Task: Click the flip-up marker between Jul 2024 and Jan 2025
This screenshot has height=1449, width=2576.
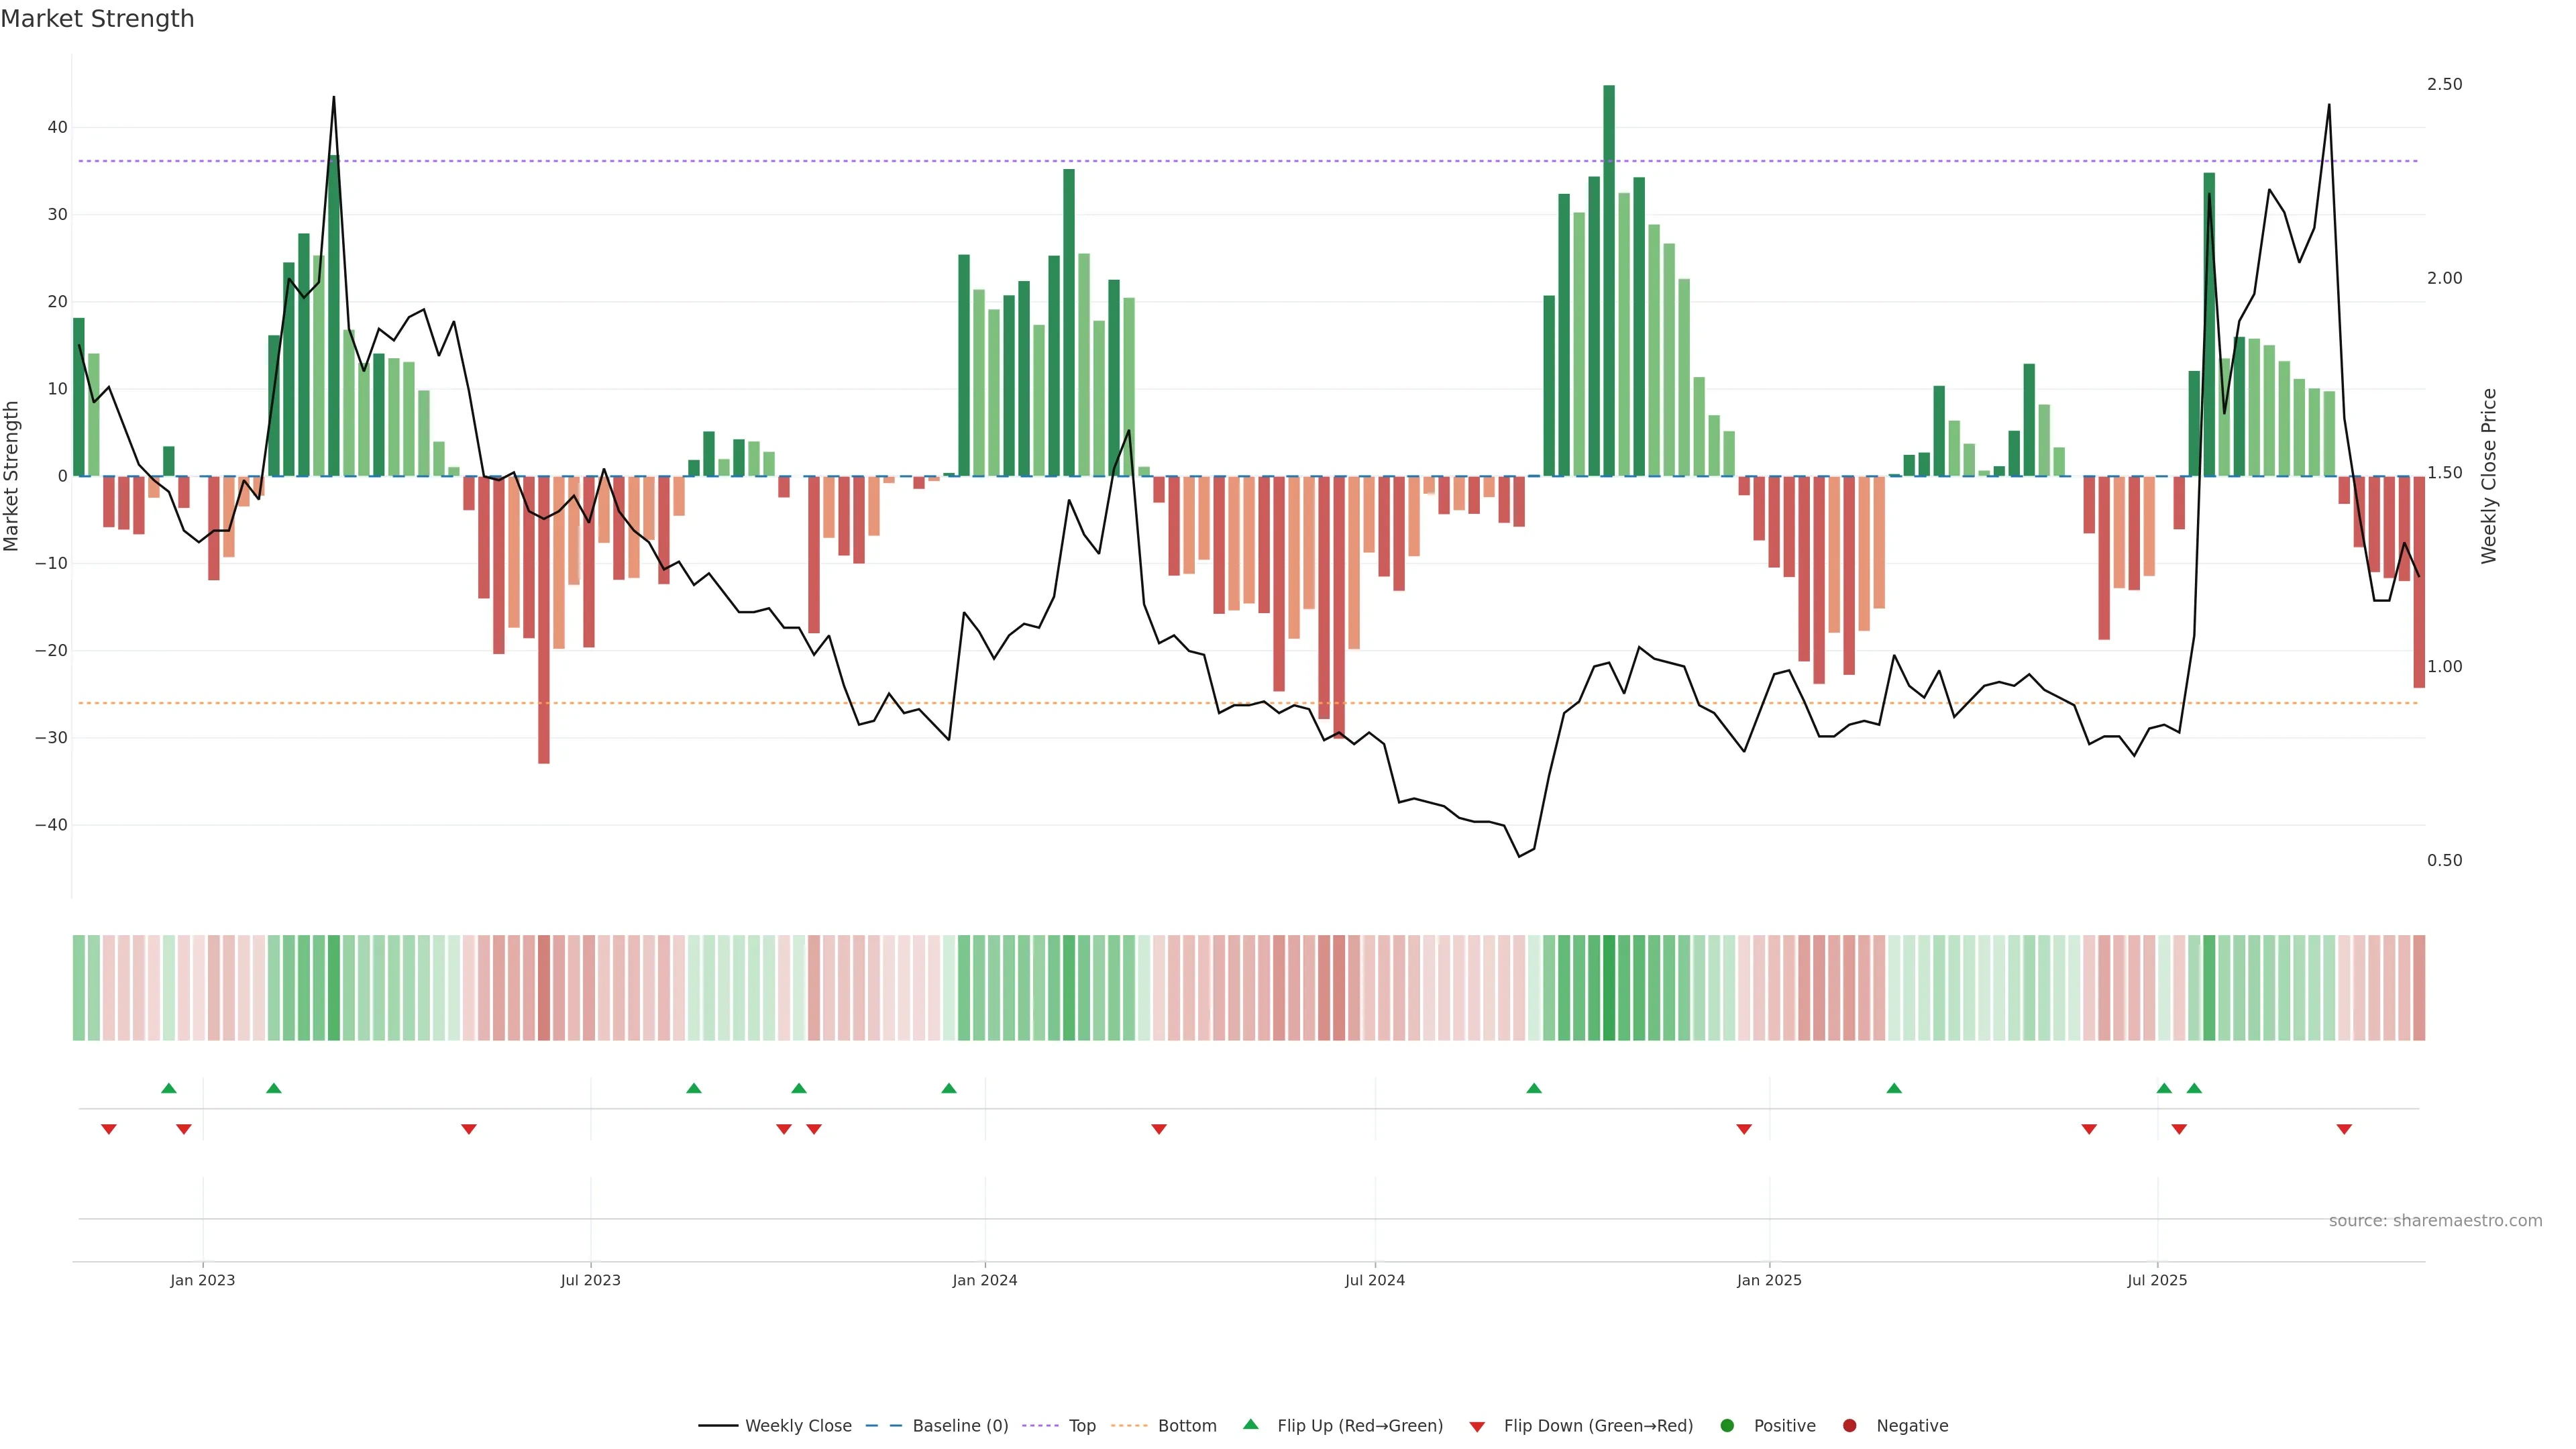Action: [1534, 1088]
